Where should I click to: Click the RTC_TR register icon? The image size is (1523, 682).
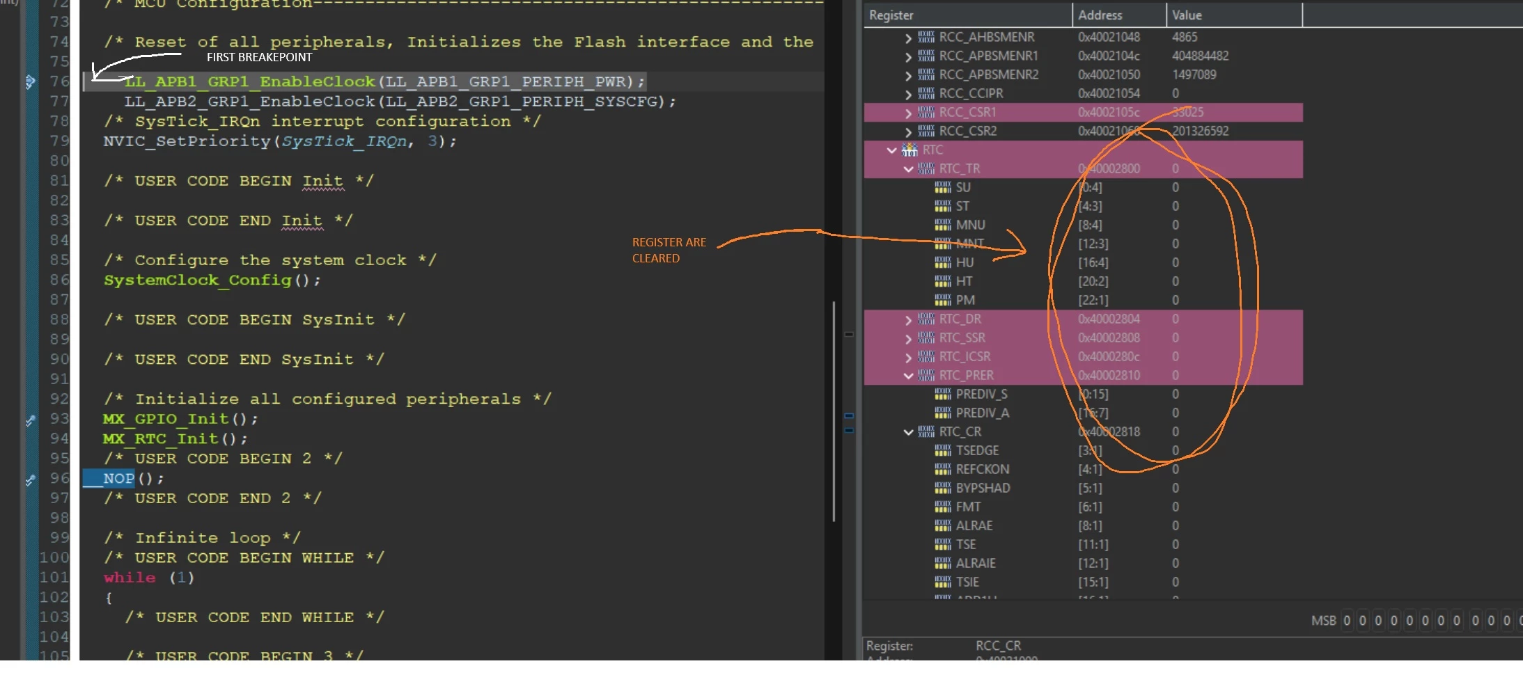(926, 168)
